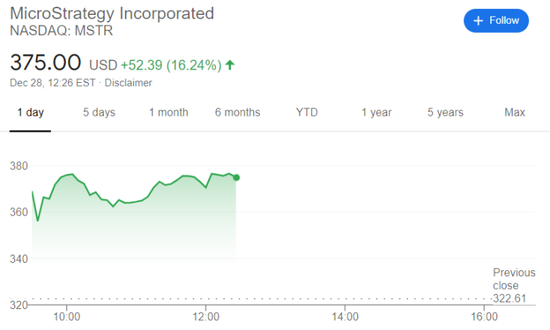The width and height of the screenshot is (550, 330).
Task: Click the NASDAQ: MSTR ticker label
Action: click(x=61, y=31)
